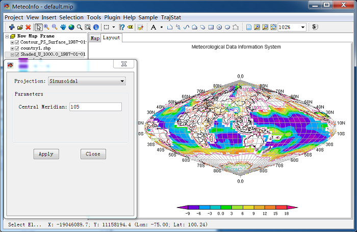The width and height of the screenshot is (357, 232).
Task: Select the Pan hand tool
Action: (63, 27)
